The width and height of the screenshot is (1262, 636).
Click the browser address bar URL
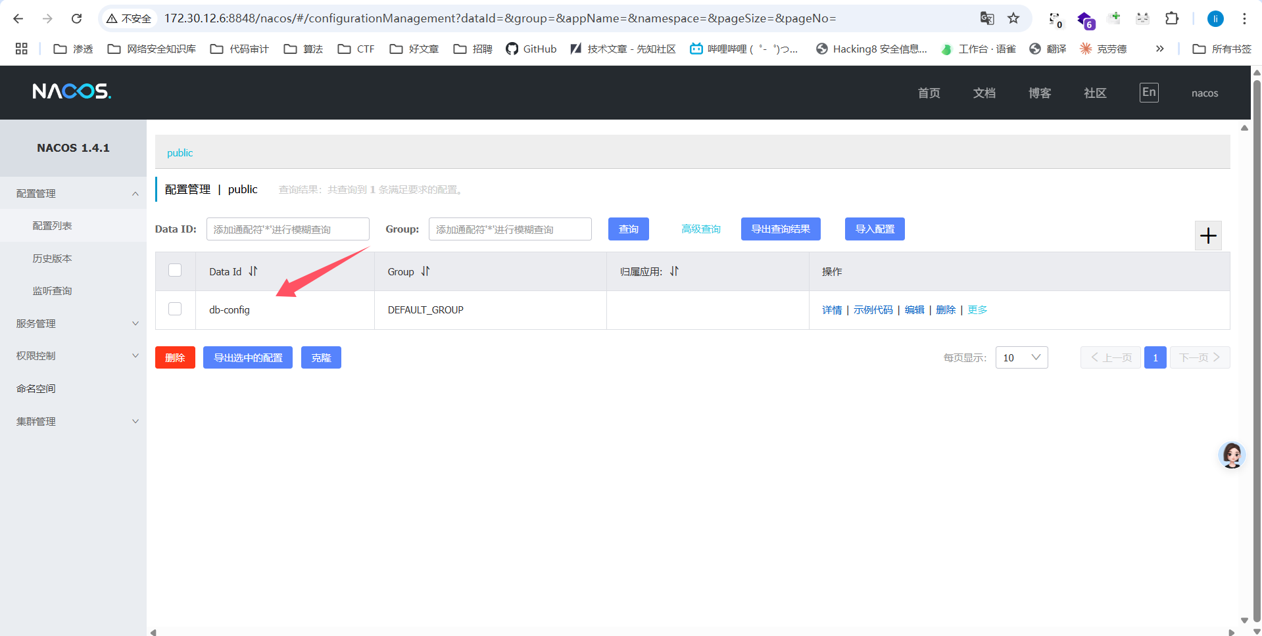click(x=500, y=18)
